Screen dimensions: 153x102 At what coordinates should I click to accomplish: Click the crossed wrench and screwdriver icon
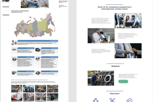click(x=112, y=100)
